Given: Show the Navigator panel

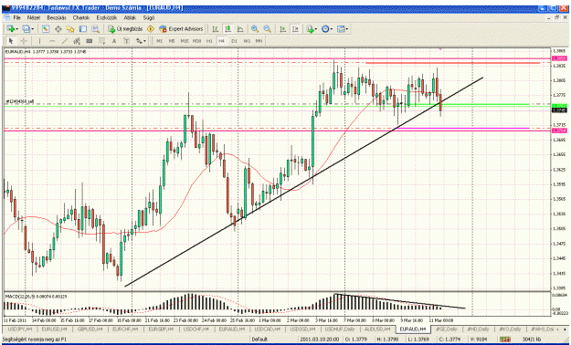Looking at the screenshot, I should [70, 29].
